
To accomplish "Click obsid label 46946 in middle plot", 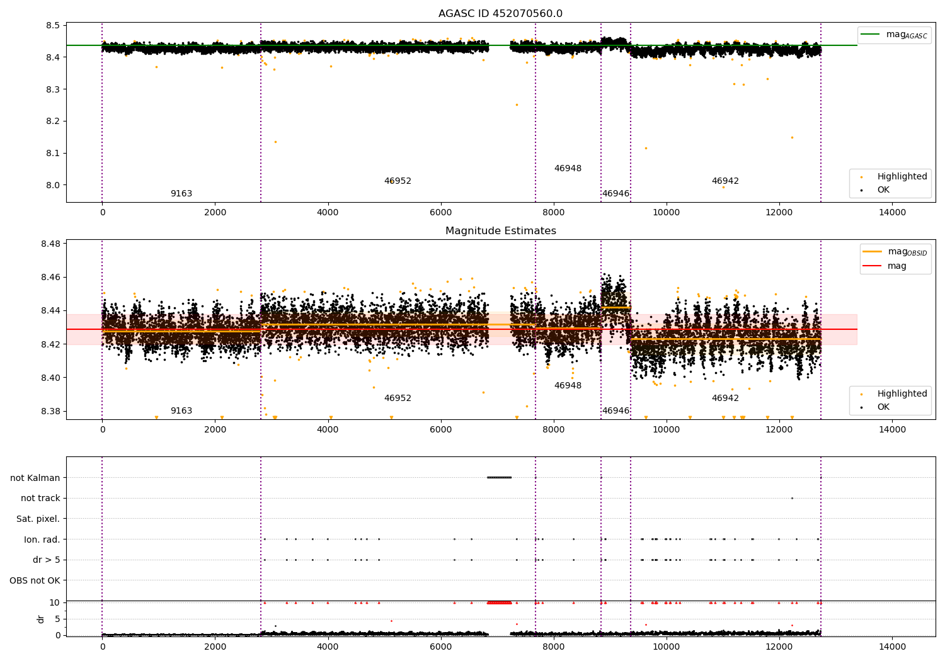I will [x=616, y=410].
